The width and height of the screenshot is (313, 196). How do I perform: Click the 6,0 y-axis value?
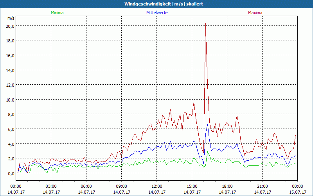[x=11, y=129]
